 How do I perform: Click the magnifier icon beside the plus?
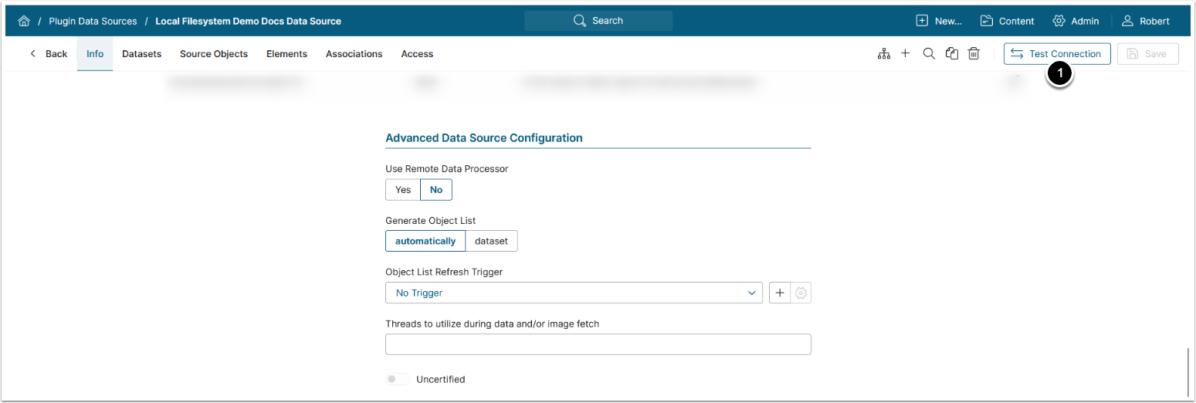tap(929, 54)
